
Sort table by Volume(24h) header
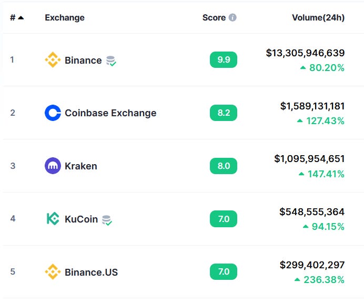point(318,17)
